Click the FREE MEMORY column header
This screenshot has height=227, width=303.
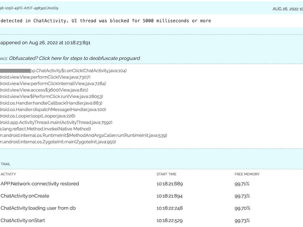click(x=247, y=174)
